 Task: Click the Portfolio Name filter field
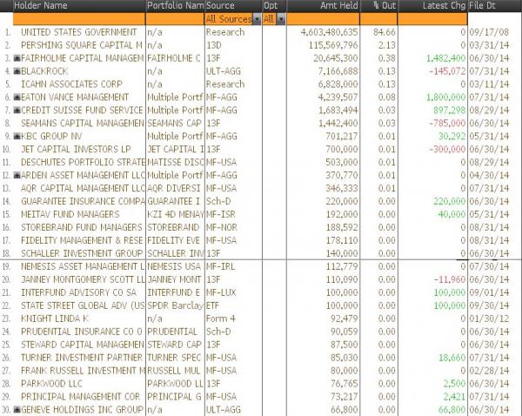175,19
